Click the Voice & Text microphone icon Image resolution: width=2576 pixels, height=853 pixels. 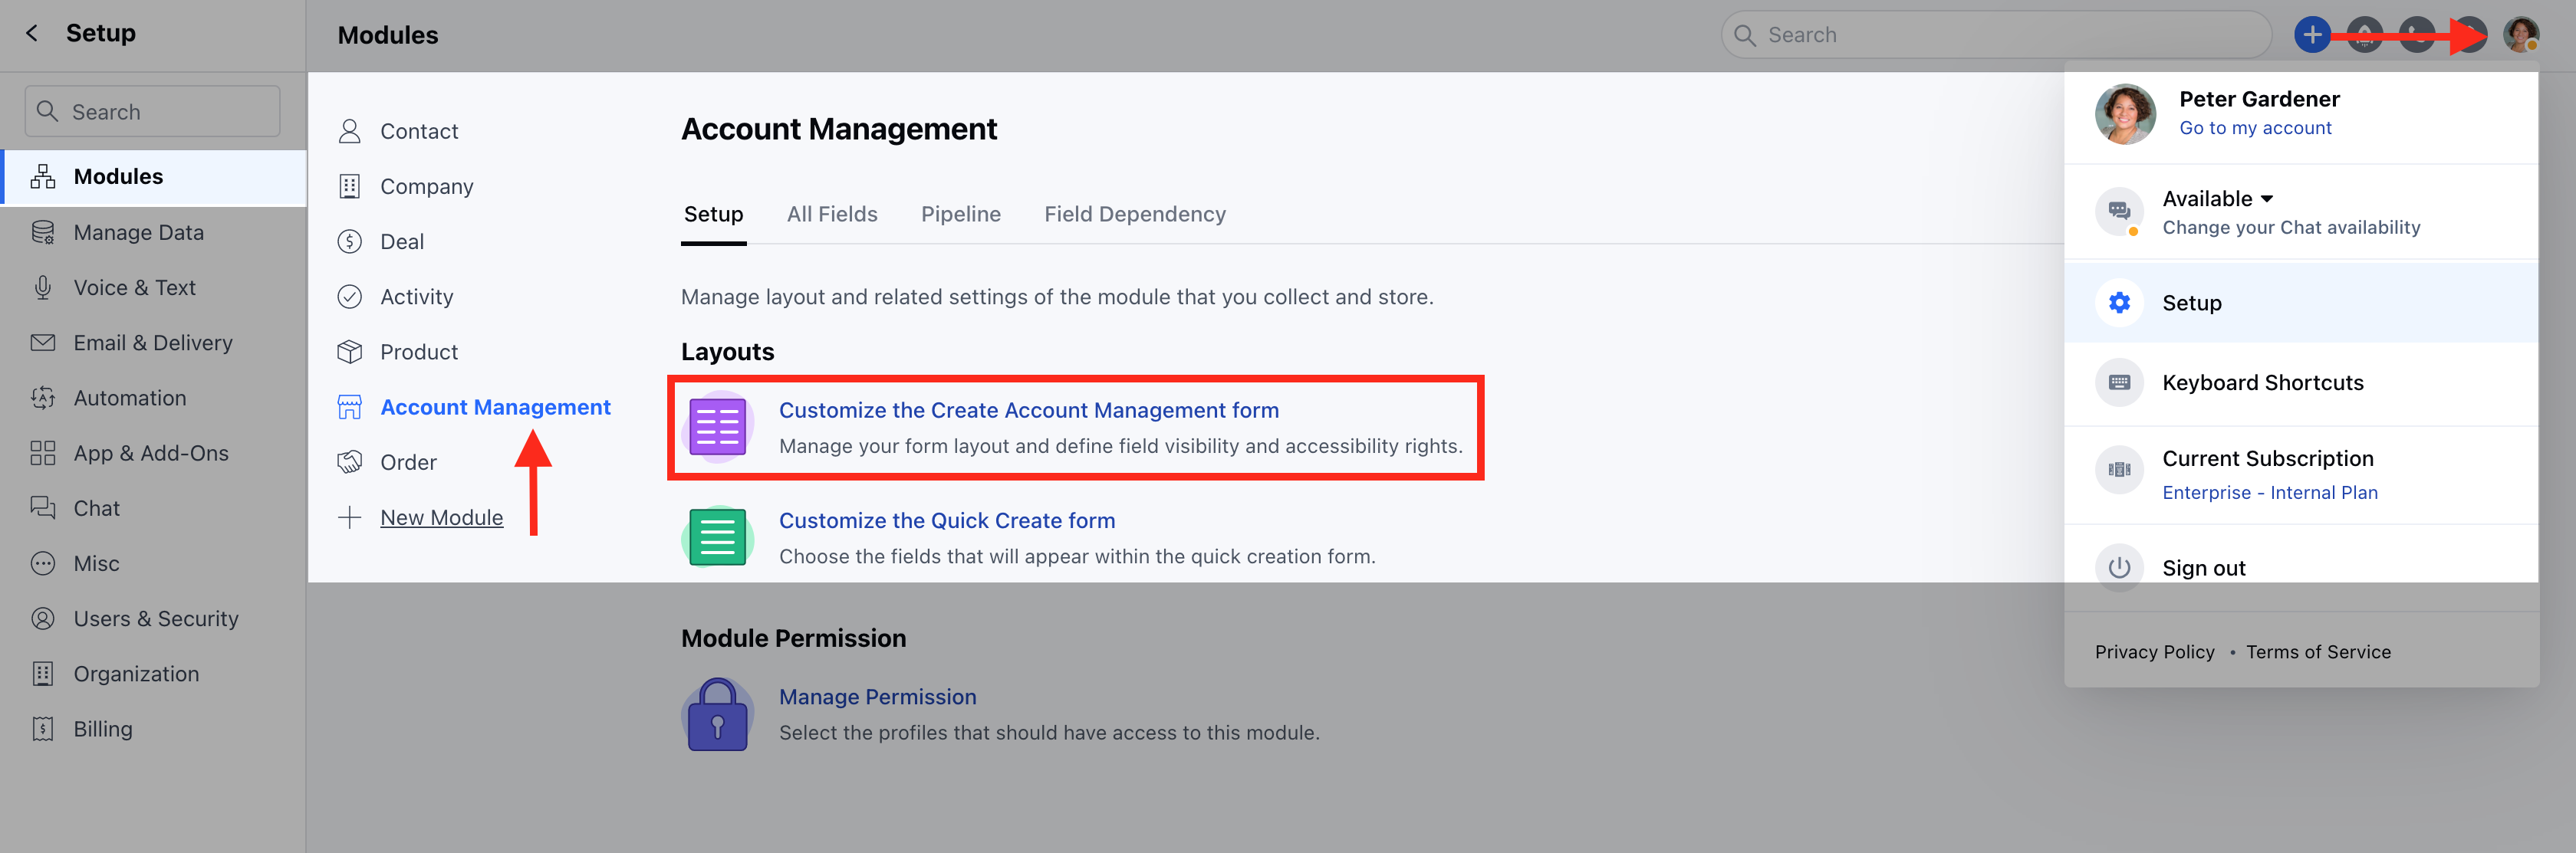[x=42, y=287]
